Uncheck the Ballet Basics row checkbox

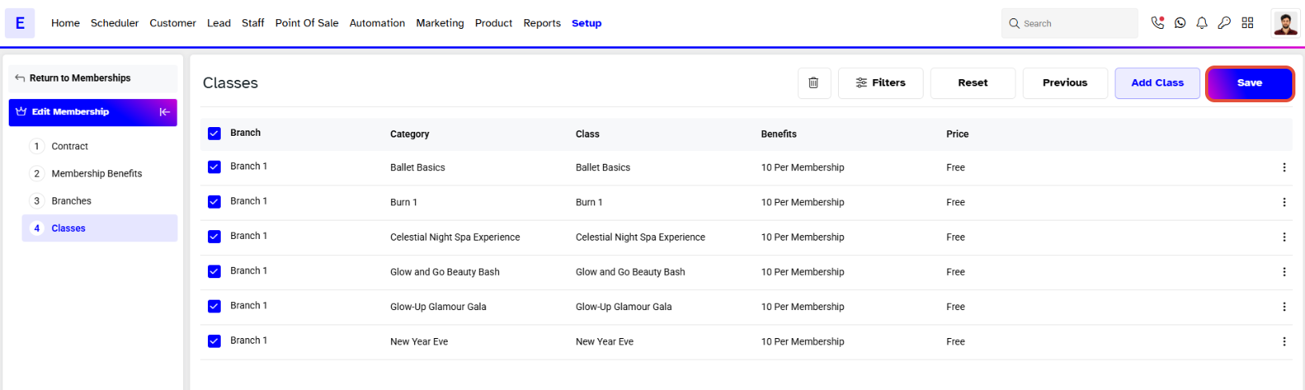point(214,167)
